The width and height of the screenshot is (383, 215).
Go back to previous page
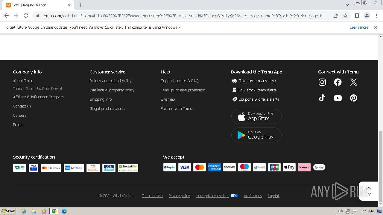(x=7, y=16)
